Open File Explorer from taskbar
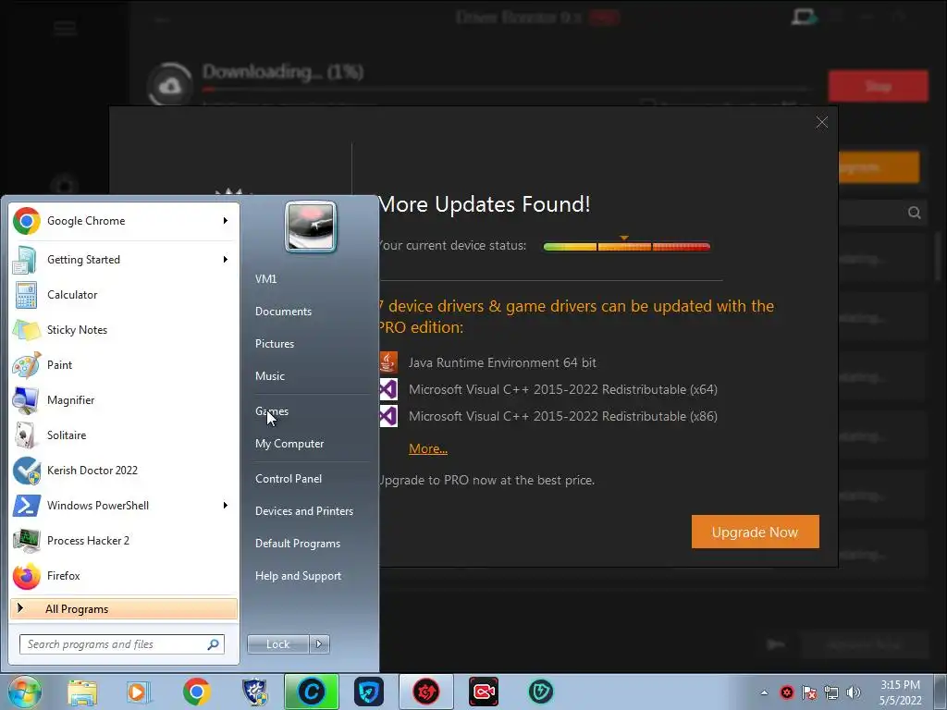 tap(82, 692)
